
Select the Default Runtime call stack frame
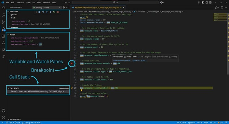[38, 91]
